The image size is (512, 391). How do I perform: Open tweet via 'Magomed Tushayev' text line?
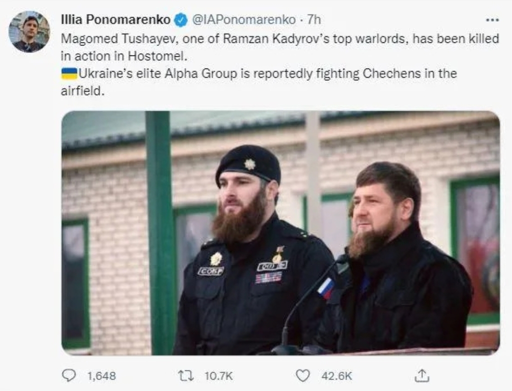click(280, 39)
